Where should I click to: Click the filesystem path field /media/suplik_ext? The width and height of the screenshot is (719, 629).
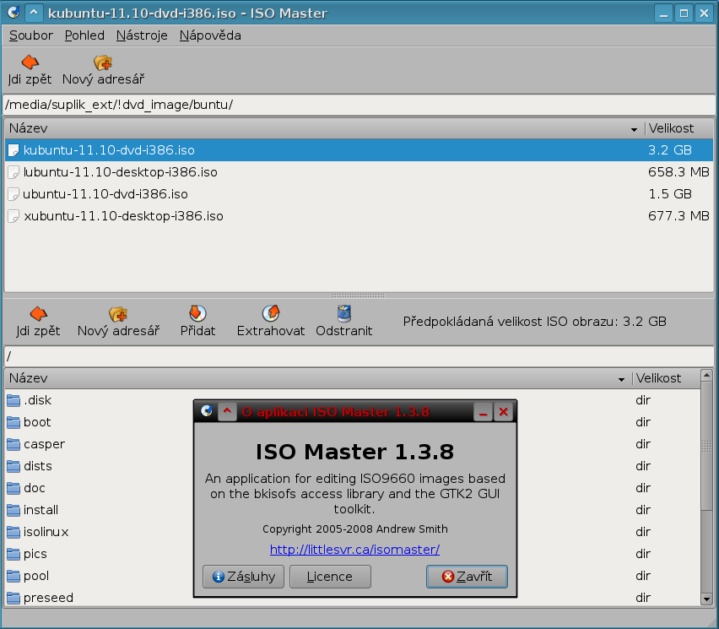pyautogui.click(x=359, y=105)
